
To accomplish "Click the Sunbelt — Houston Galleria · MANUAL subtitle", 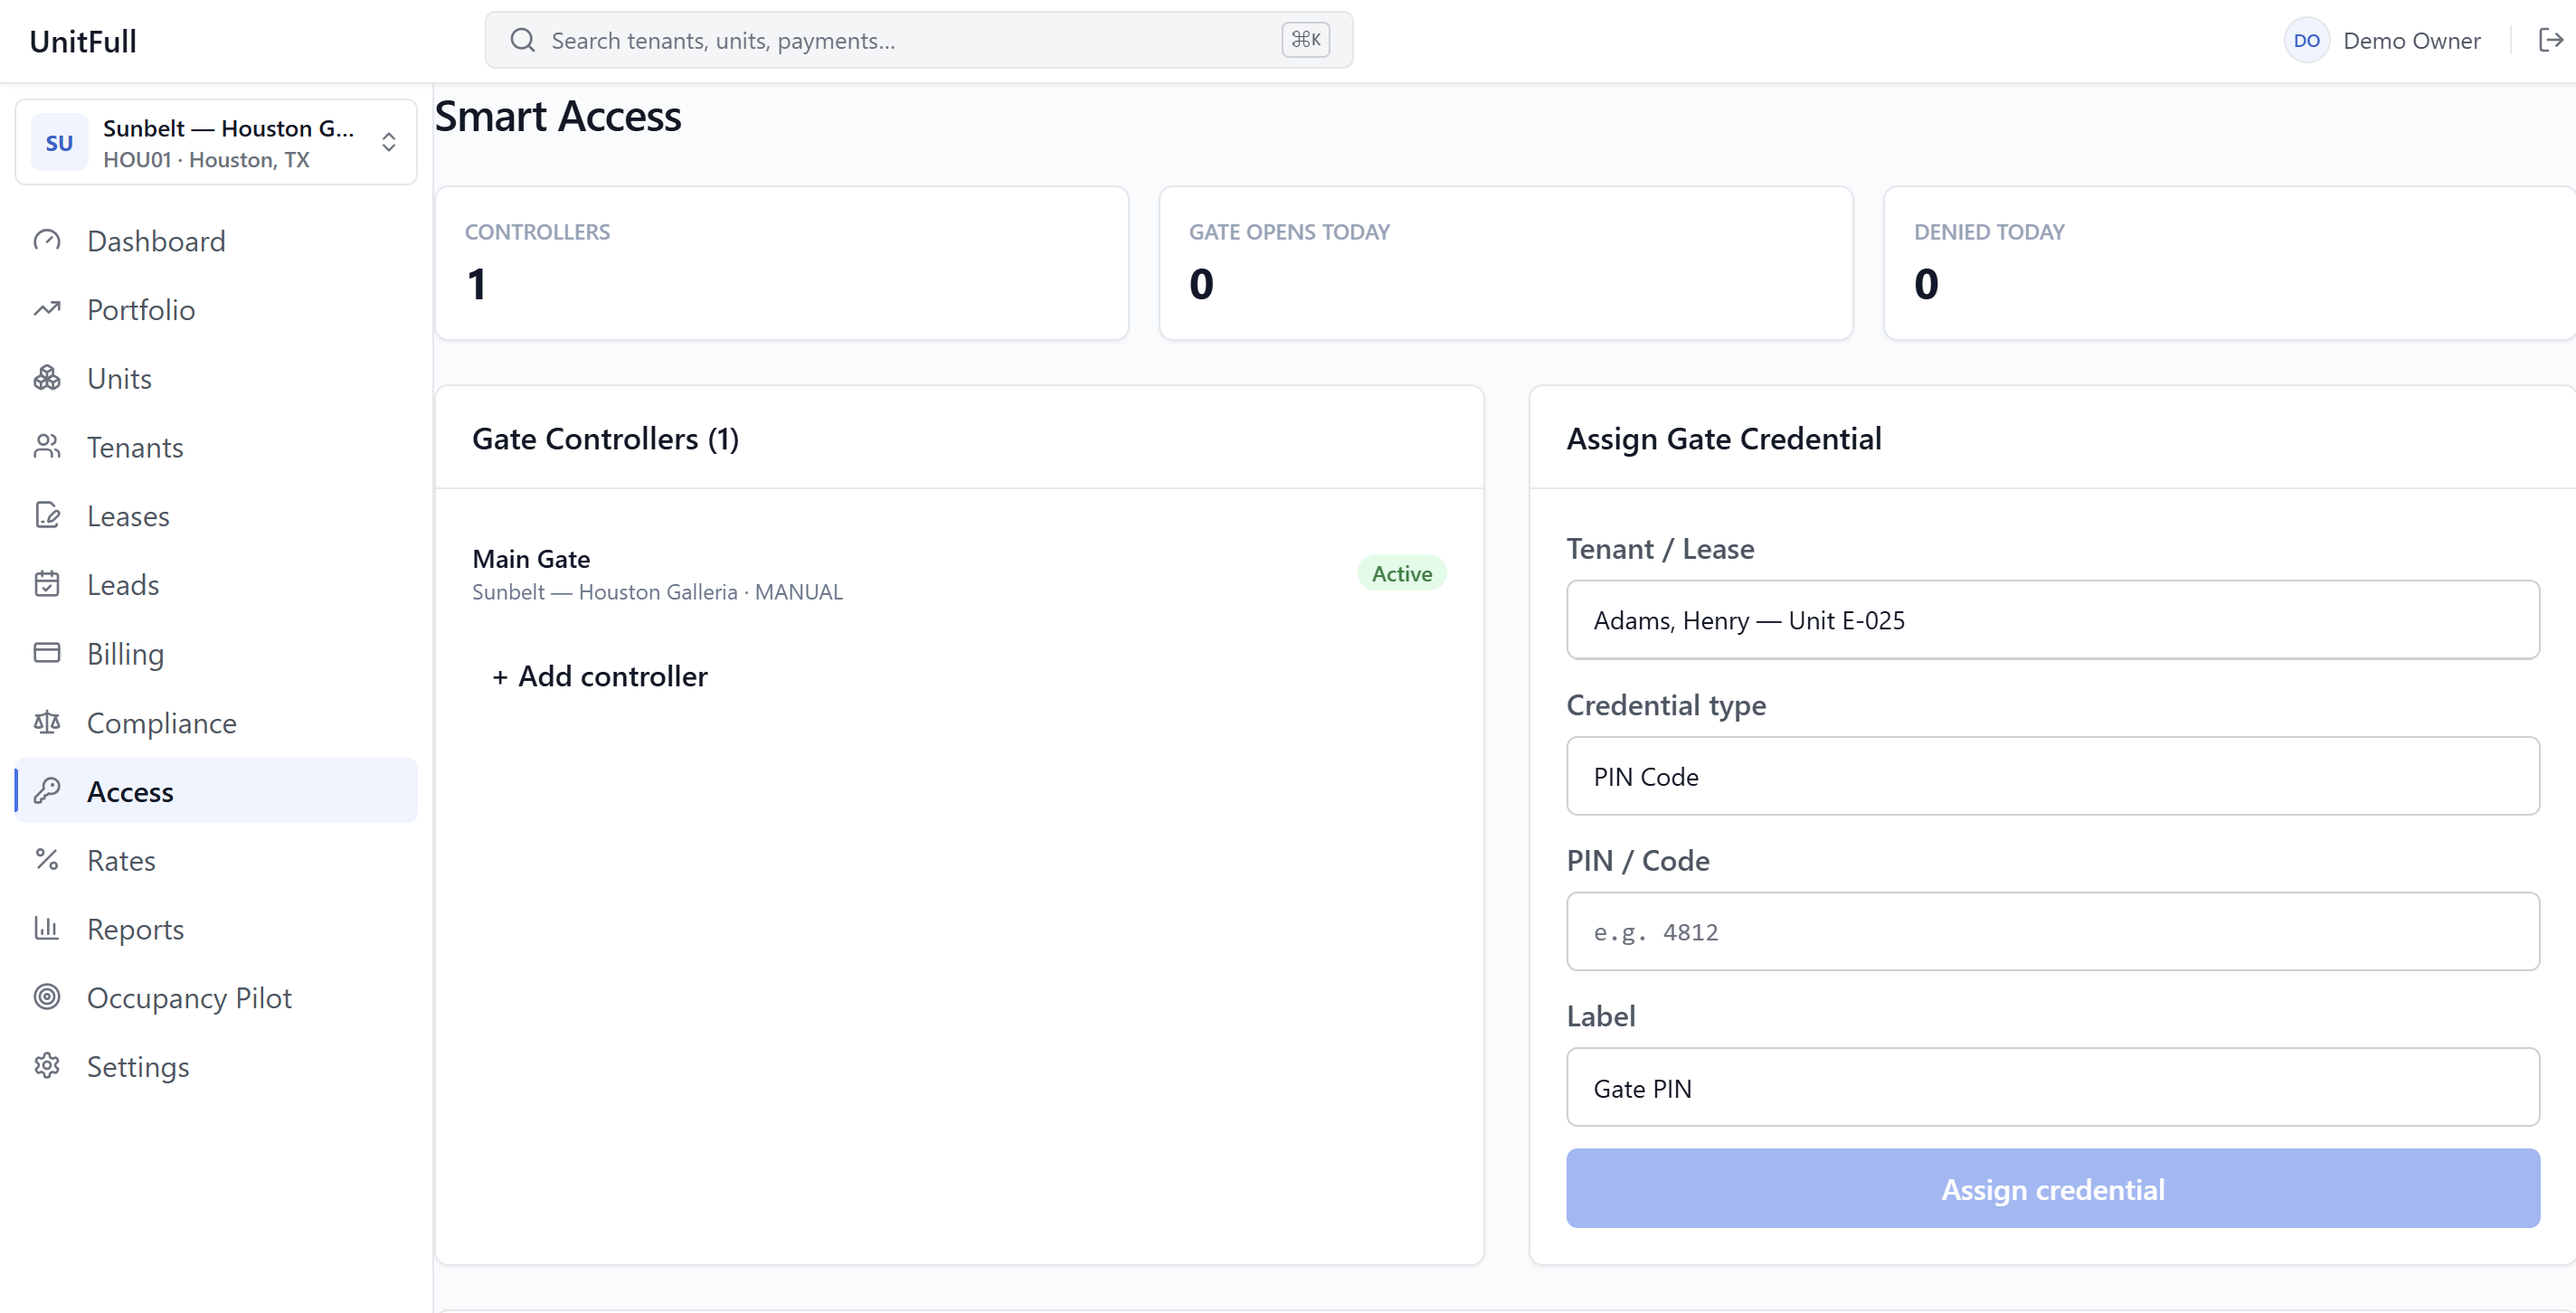I will click(x=657, y=592).
